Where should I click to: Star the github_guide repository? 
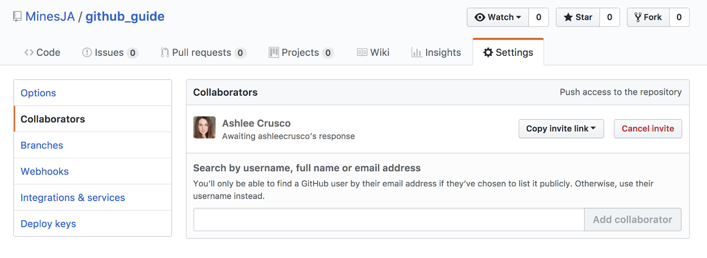coord(578,17)
